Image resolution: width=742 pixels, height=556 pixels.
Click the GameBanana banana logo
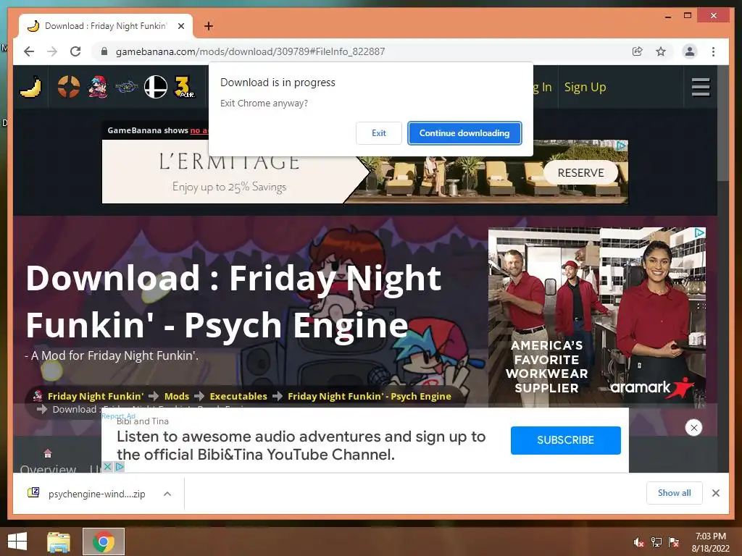30,87
